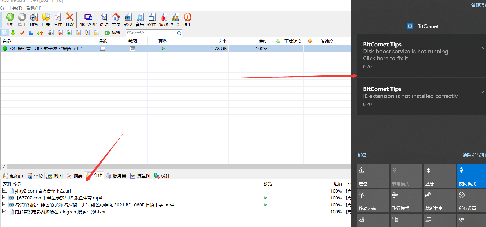Click inside the 搜索任务 search field
The width and height of the screenshot is (486, 227).
pos(151,33)
